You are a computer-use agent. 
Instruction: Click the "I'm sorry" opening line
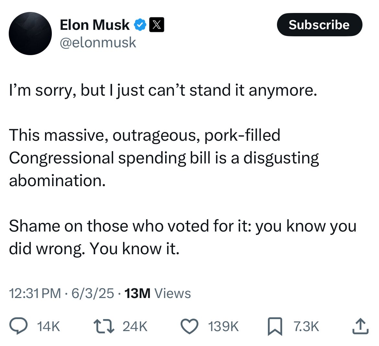coord(163,90)
